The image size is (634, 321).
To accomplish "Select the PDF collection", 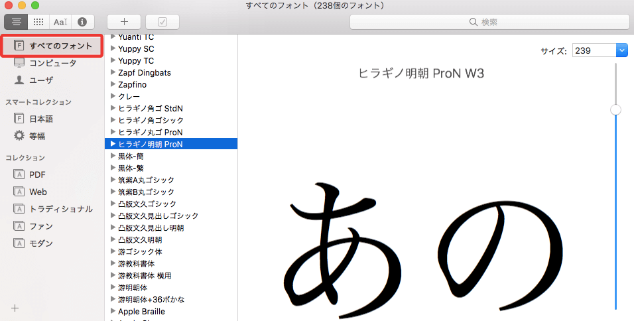I will (x=37, y=174).
